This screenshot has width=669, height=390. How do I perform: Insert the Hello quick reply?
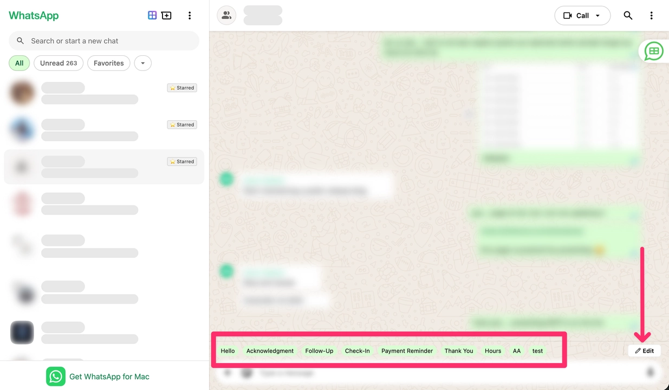[228, 351]
